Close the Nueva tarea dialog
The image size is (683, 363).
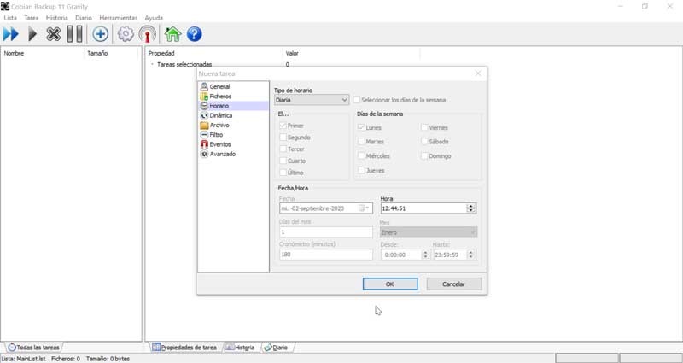coord(478,73)
